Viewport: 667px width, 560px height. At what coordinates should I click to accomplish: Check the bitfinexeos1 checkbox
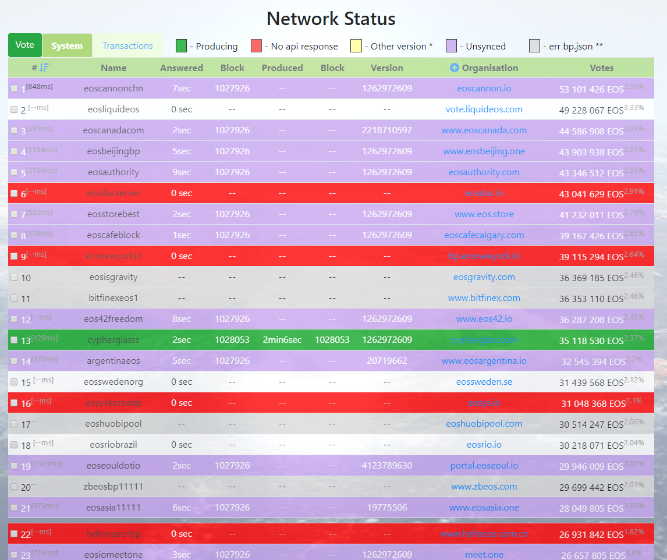(x=14, y=298)
